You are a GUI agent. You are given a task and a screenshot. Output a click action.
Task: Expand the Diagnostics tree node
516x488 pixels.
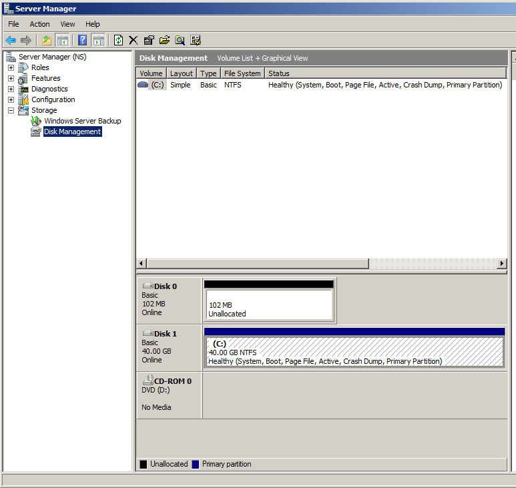[x=11, y=89]
